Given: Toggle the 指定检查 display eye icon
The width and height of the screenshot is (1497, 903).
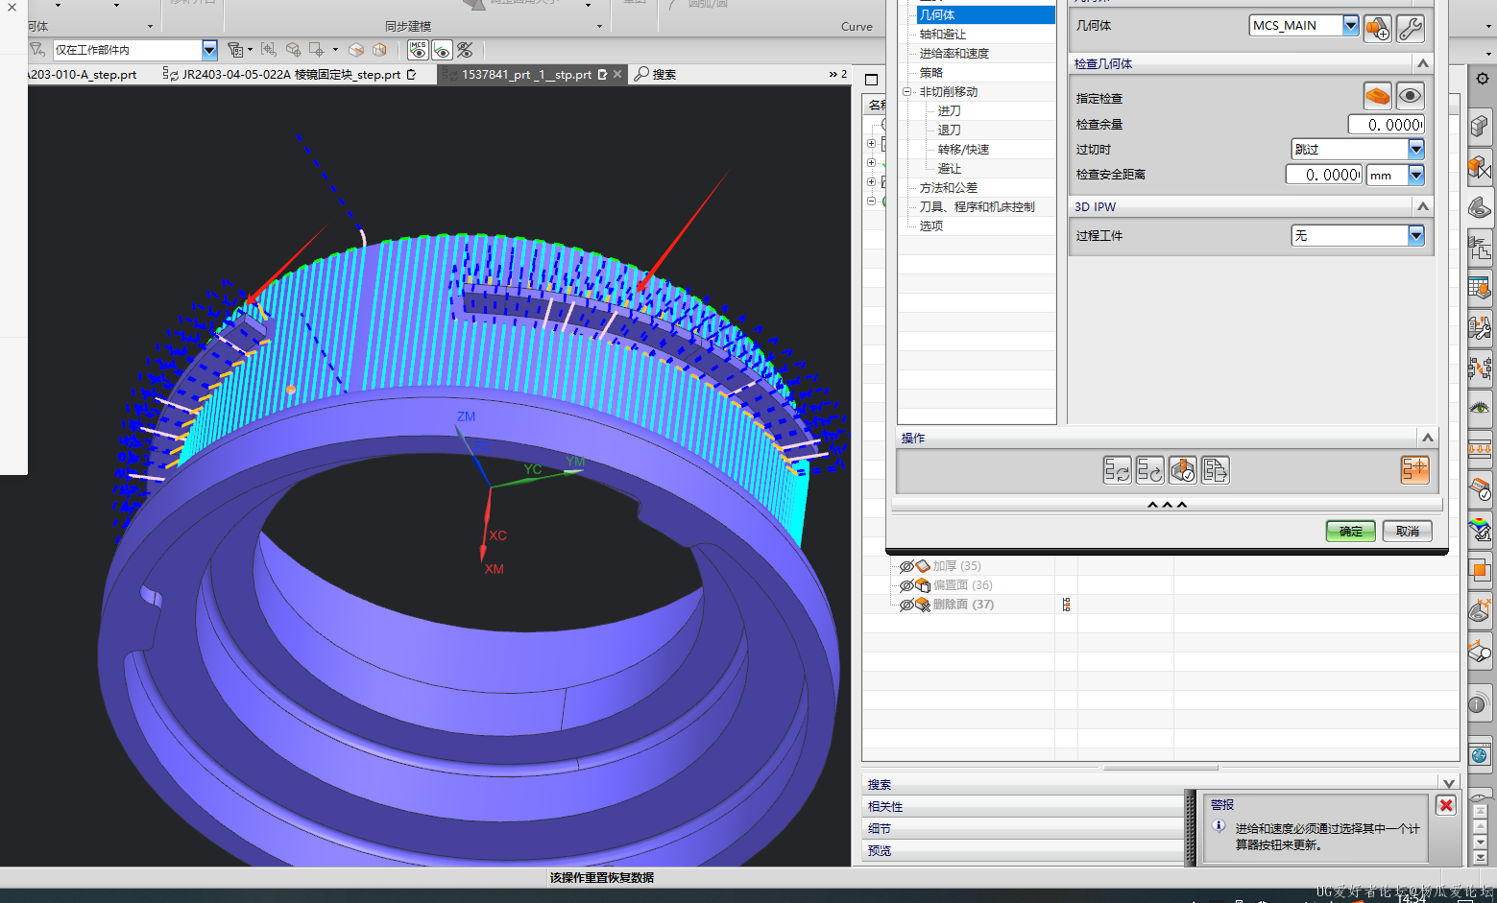Looking at the screenshot, I should pyautogui.click(x=1410, y=96).
